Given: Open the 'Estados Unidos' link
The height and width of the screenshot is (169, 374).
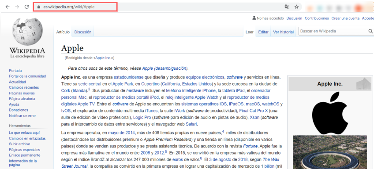Looking at the screenshot, I should point(197,84).
